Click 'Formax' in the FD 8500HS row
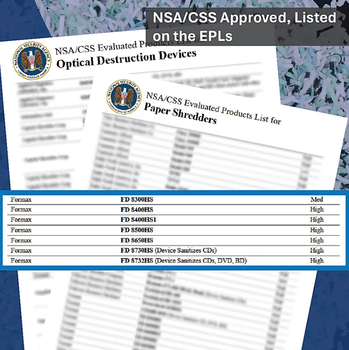Image resolution: width=349 pixels, height=350 pixels. point(21,230)
